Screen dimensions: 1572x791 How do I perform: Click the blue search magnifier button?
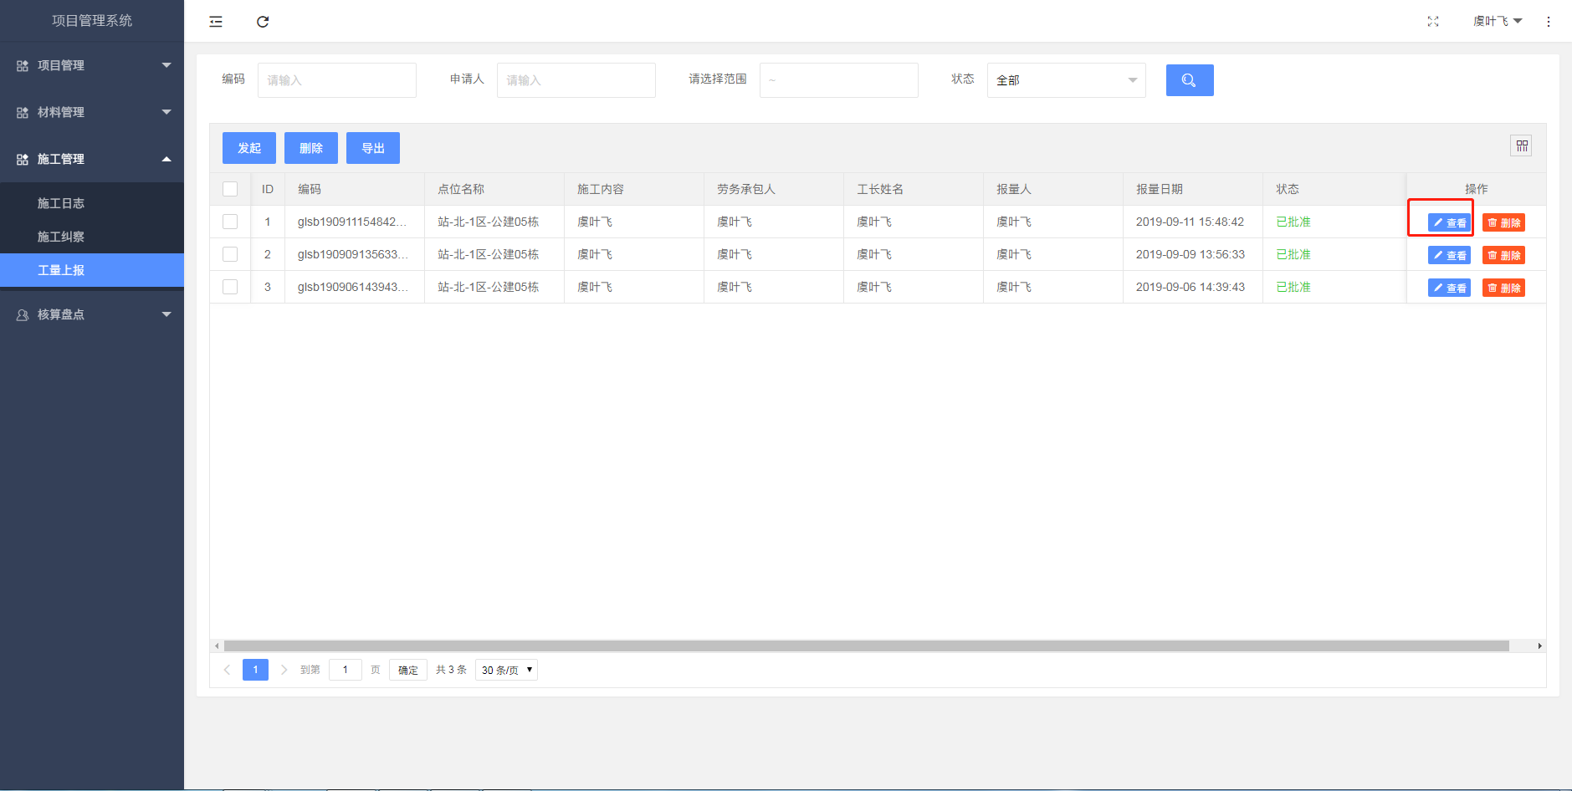pyautogui.click(x=1190, y=80)
